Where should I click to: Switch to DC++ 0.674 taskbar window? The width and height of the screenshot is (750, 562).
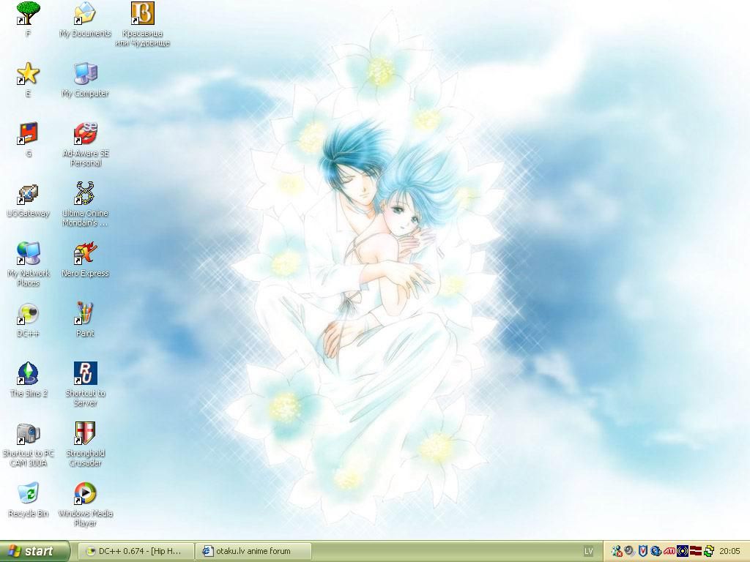pyautogui.click(x=135, y=551)
